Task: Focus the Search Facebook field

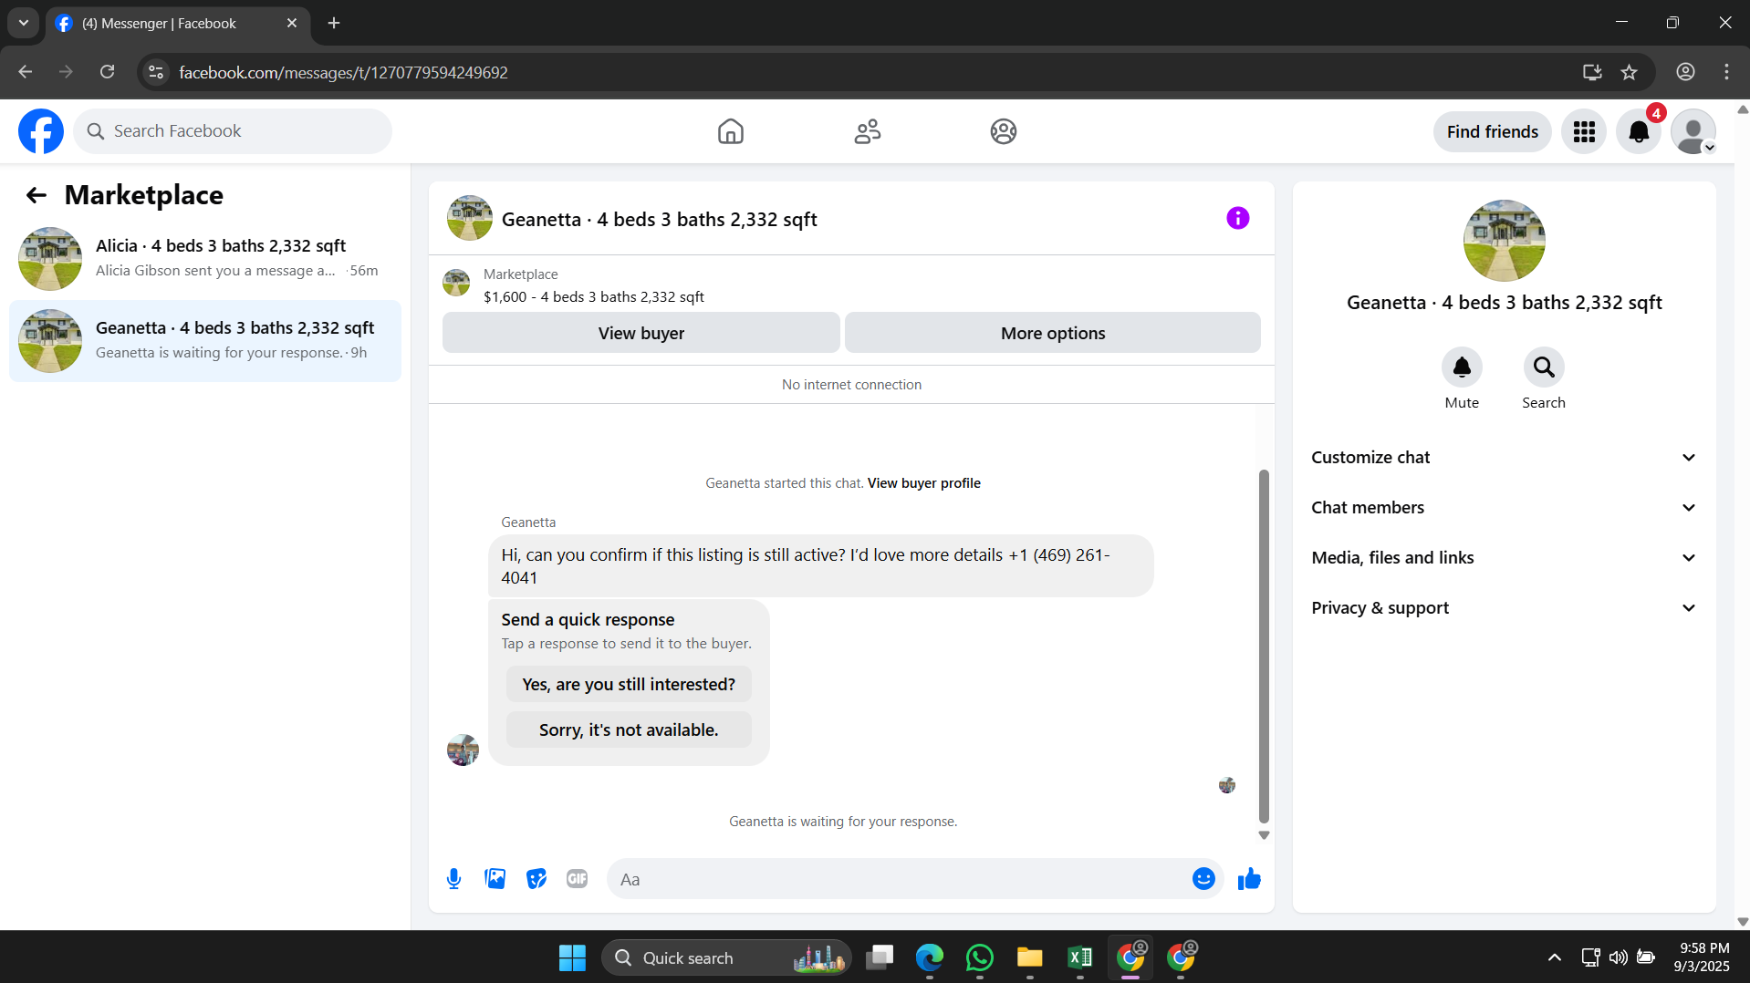Action: (x=233, y=131)
